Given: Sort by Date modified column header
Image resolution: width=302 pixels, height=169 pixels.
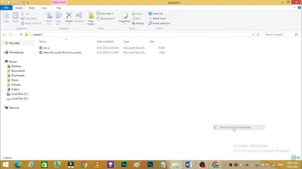Looking at the screenshot, I should [x=105, y=42].
